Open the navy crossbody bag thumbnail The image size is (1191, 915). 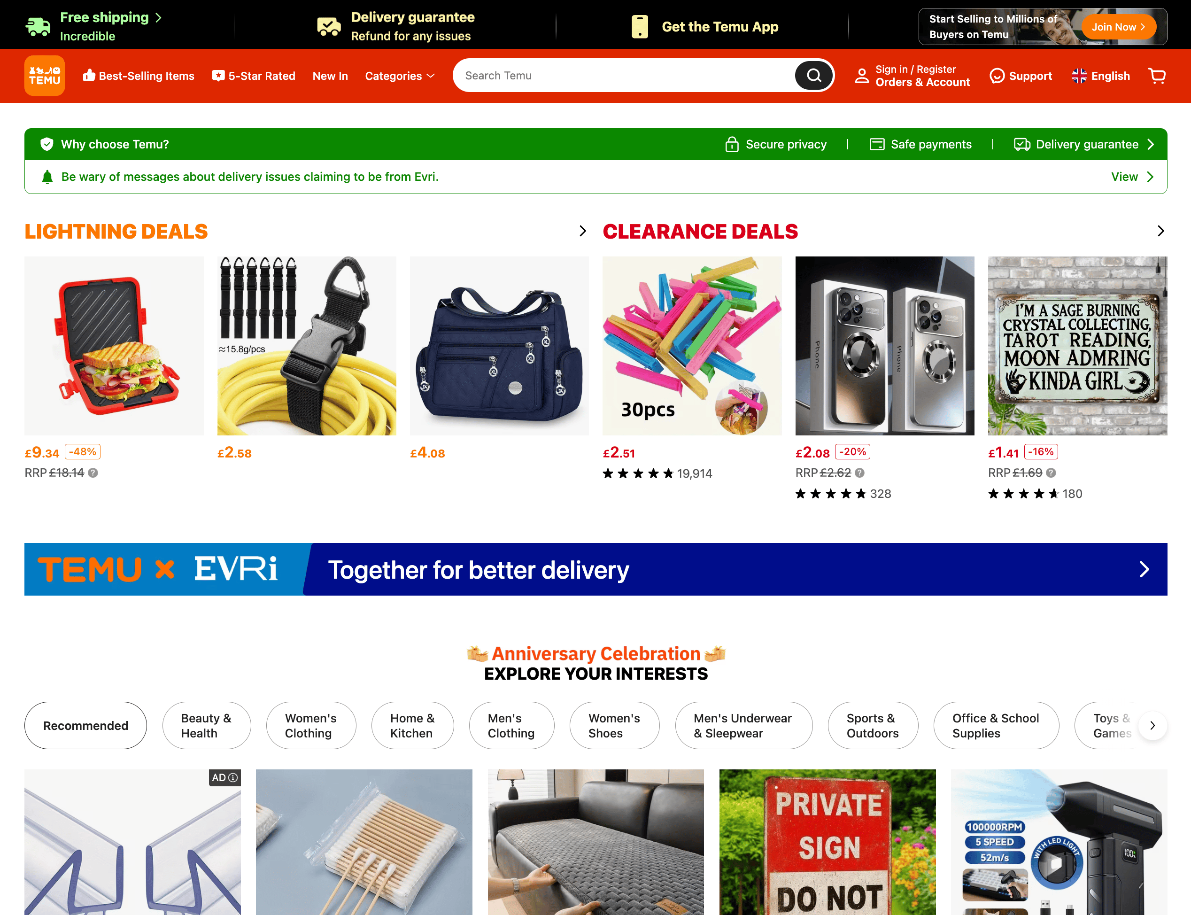[x=499, y=346]
